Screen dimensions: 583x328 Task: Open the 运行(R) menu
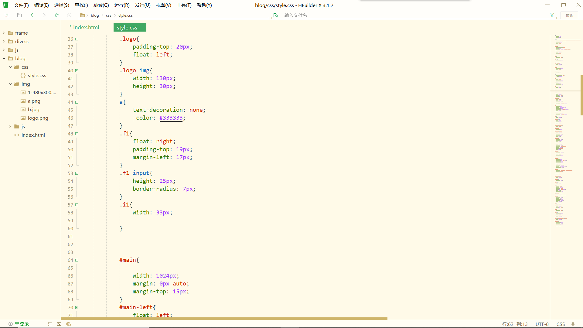pos(122,5)
